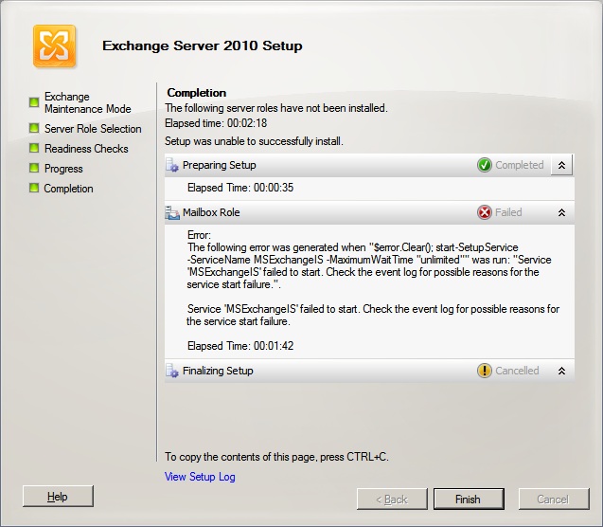The height and width of the screenshot is (527, 603).
Task: Click the Preparing Setup header text
Action: point(220,165)
